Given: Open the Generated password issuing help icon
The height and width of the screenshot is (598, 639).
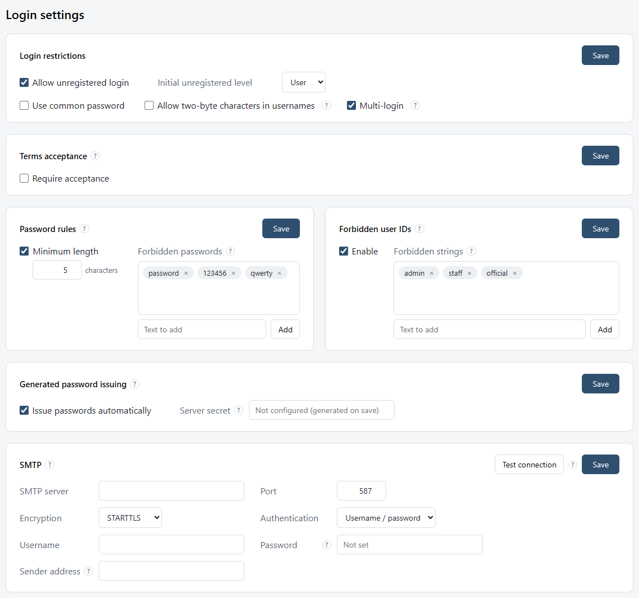Looking at the screenshot, I should click(x=135, y=384).
